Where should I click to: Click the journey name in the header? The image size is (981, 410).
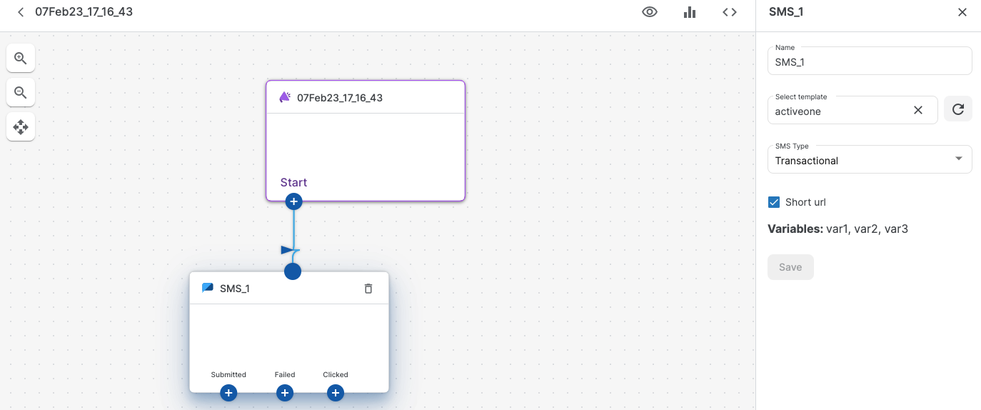84,12
